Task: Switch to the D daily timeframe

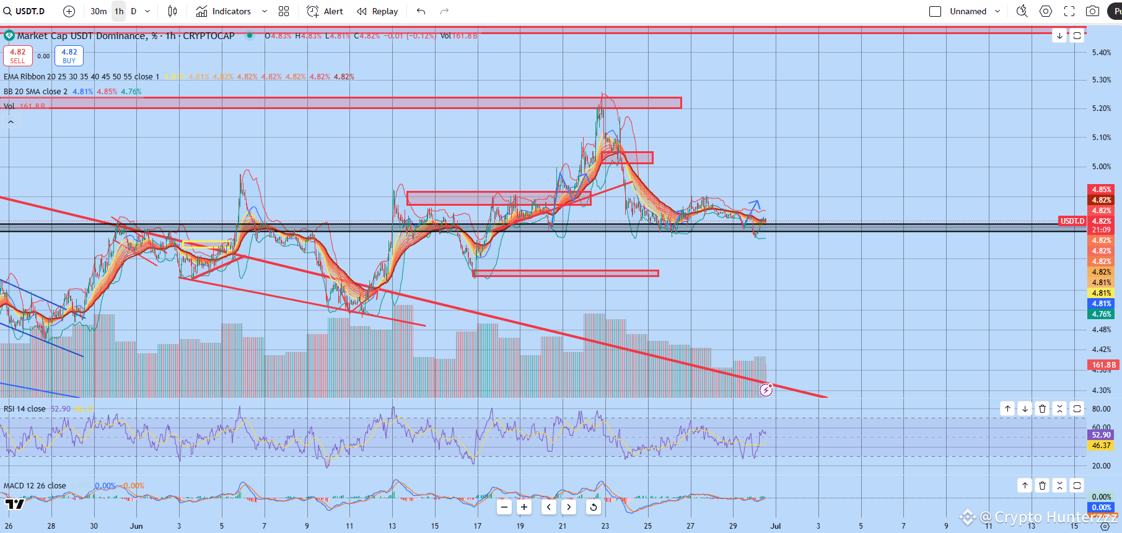Action: click(134, 11)
